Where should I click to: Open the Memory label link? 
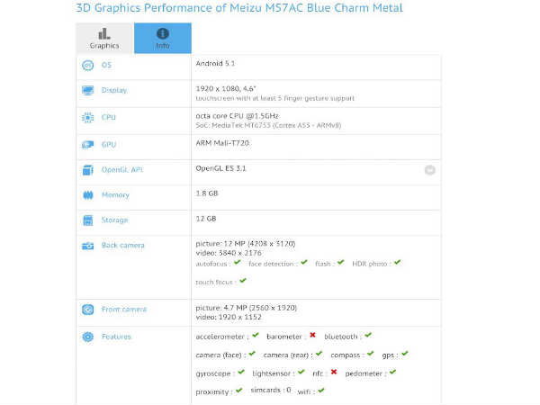(115, 195)
